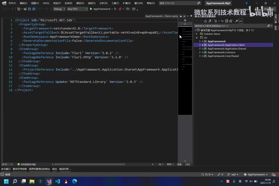The image size is (279, 186).
Task: Open the title bar search magnifier
Action: pyautogui.click(x=199, y=3)
